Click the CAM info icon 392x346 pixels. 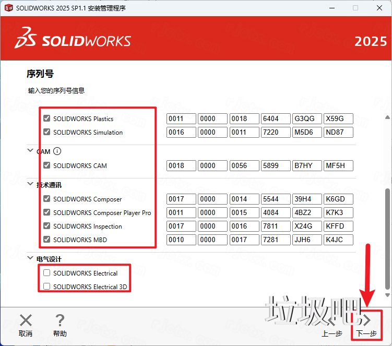[x=57, y=151]
